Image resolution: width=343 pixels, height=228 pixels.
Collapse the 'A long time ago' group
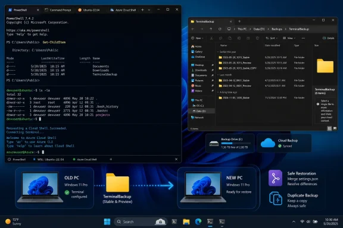pyautogui.click(x=218, y=92)
